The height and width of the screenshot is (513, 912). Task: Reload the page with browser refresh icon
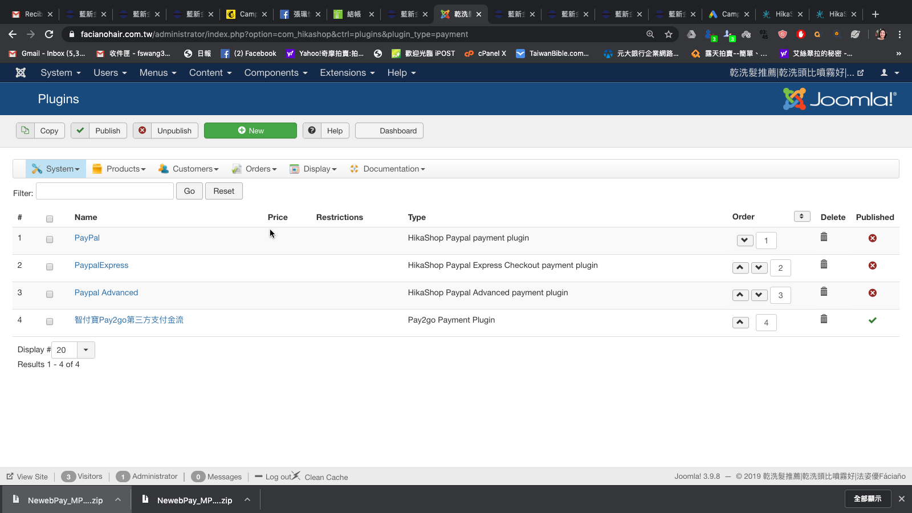(x=49, y=34)
